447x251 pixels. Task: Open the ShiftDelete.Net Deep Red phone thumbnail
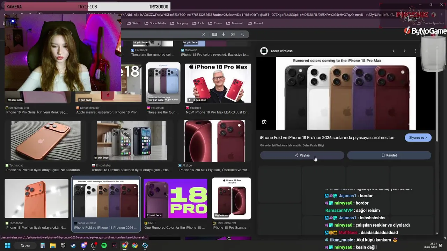click(x=231, y=199)
